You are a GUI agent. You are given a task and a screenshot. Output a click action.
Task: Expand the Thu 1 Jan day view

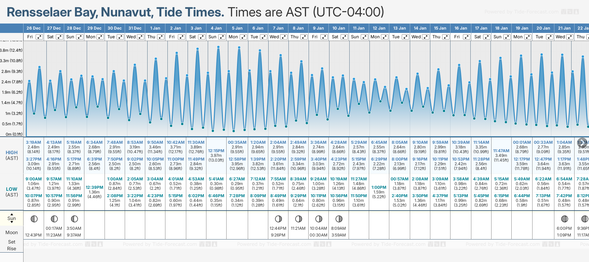[161, 37]
